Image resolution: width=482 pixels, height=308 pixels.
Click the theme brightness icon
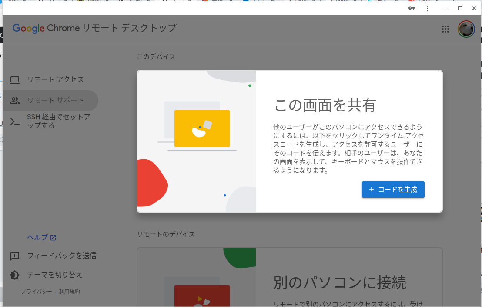pyautogui.click(x=15, y=275)
